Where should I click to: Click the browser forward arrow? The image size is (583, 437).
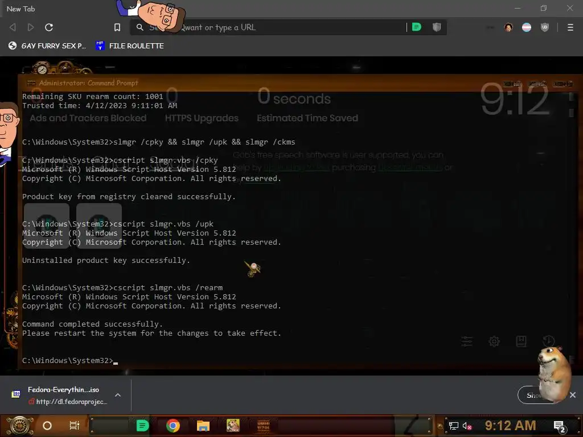31,27
